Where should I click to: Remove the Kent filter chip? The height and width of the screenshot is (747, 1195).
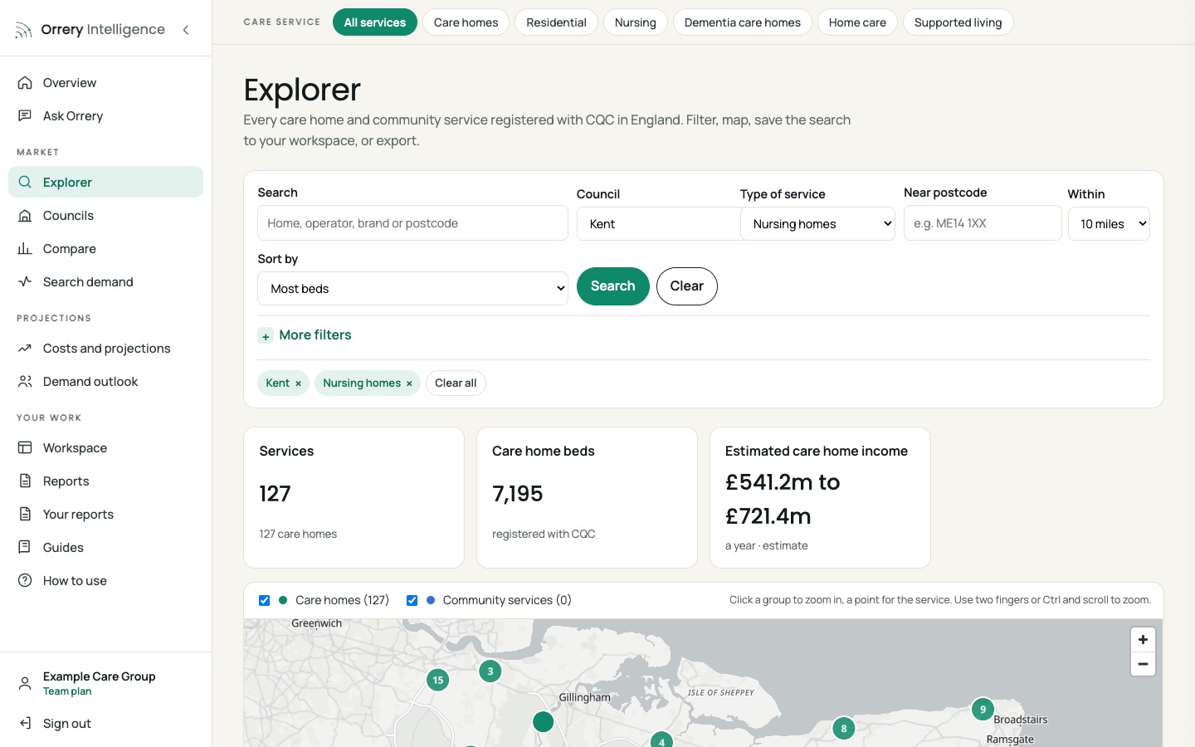pos(298,383)
